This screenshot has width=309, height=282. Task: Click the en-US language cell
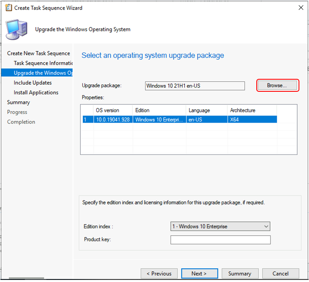click(207, 119)
